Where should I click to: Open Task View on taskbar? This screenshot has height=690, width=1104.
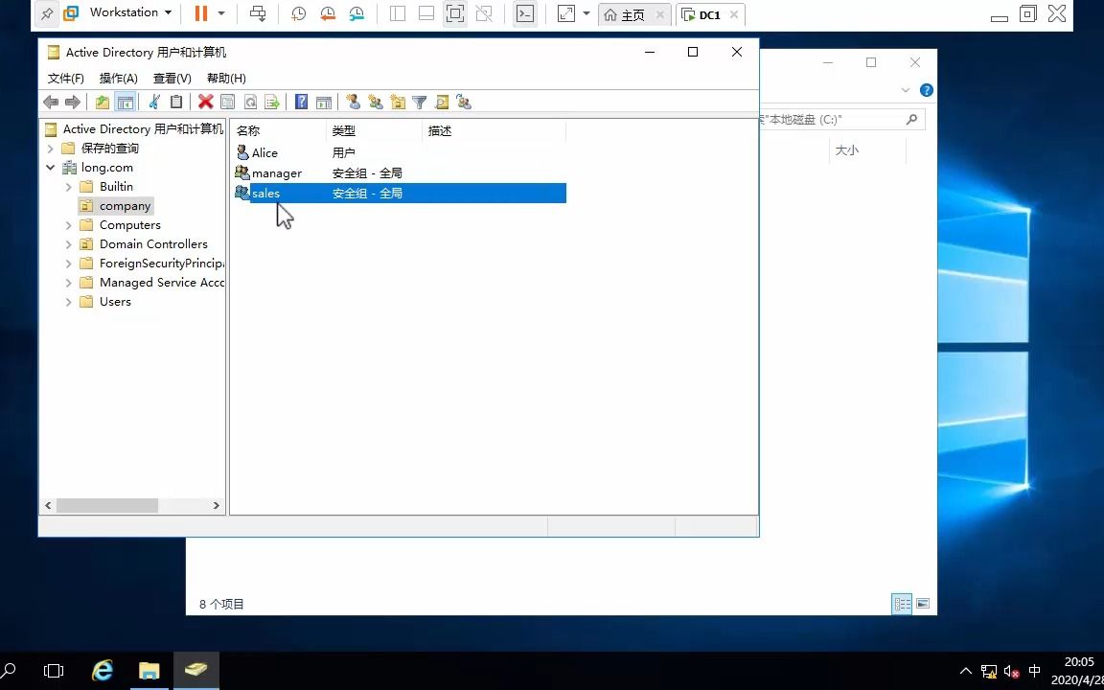pos(54,671)
